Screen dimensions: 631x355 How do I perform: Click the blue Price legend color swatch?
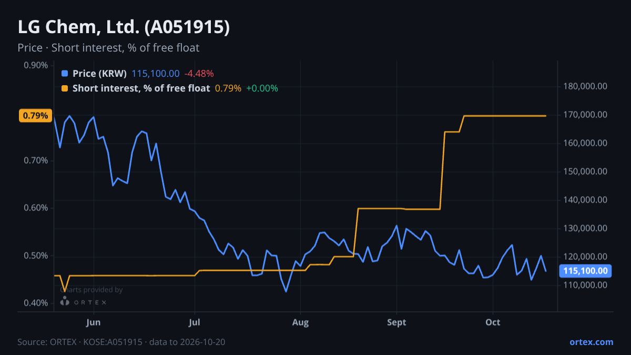tap(65, 74)
